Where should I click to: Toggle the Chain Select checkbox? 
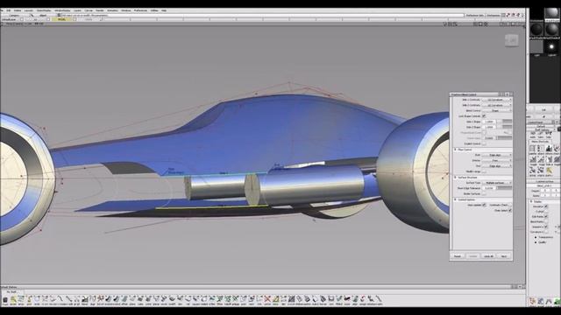(510, 210)
